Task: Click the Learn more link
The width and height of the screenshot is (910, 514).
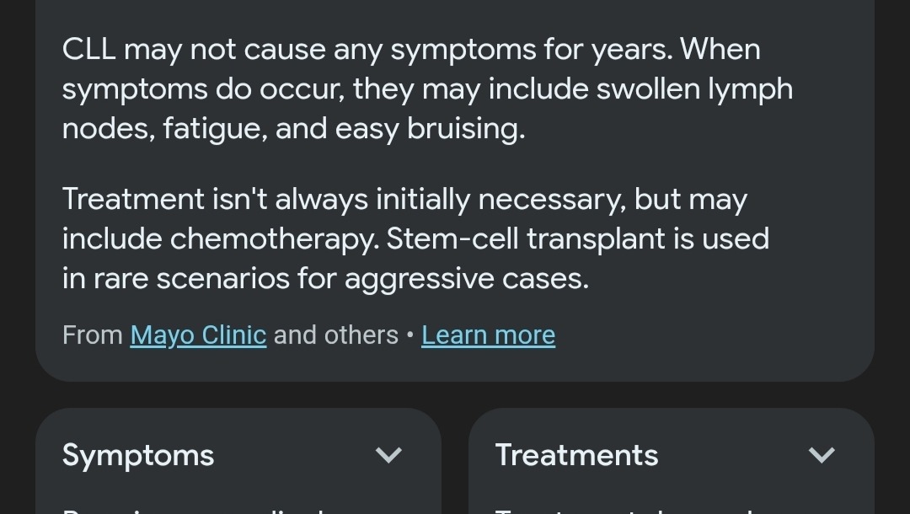Action: 488,335
